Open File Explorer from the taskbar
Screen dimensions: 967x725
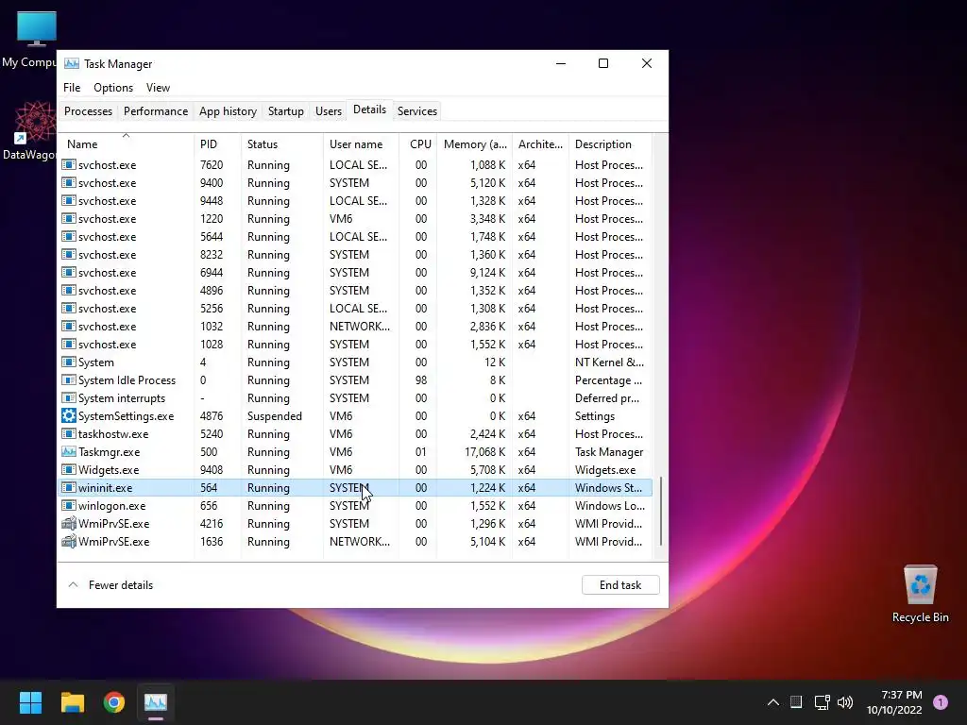72,702
